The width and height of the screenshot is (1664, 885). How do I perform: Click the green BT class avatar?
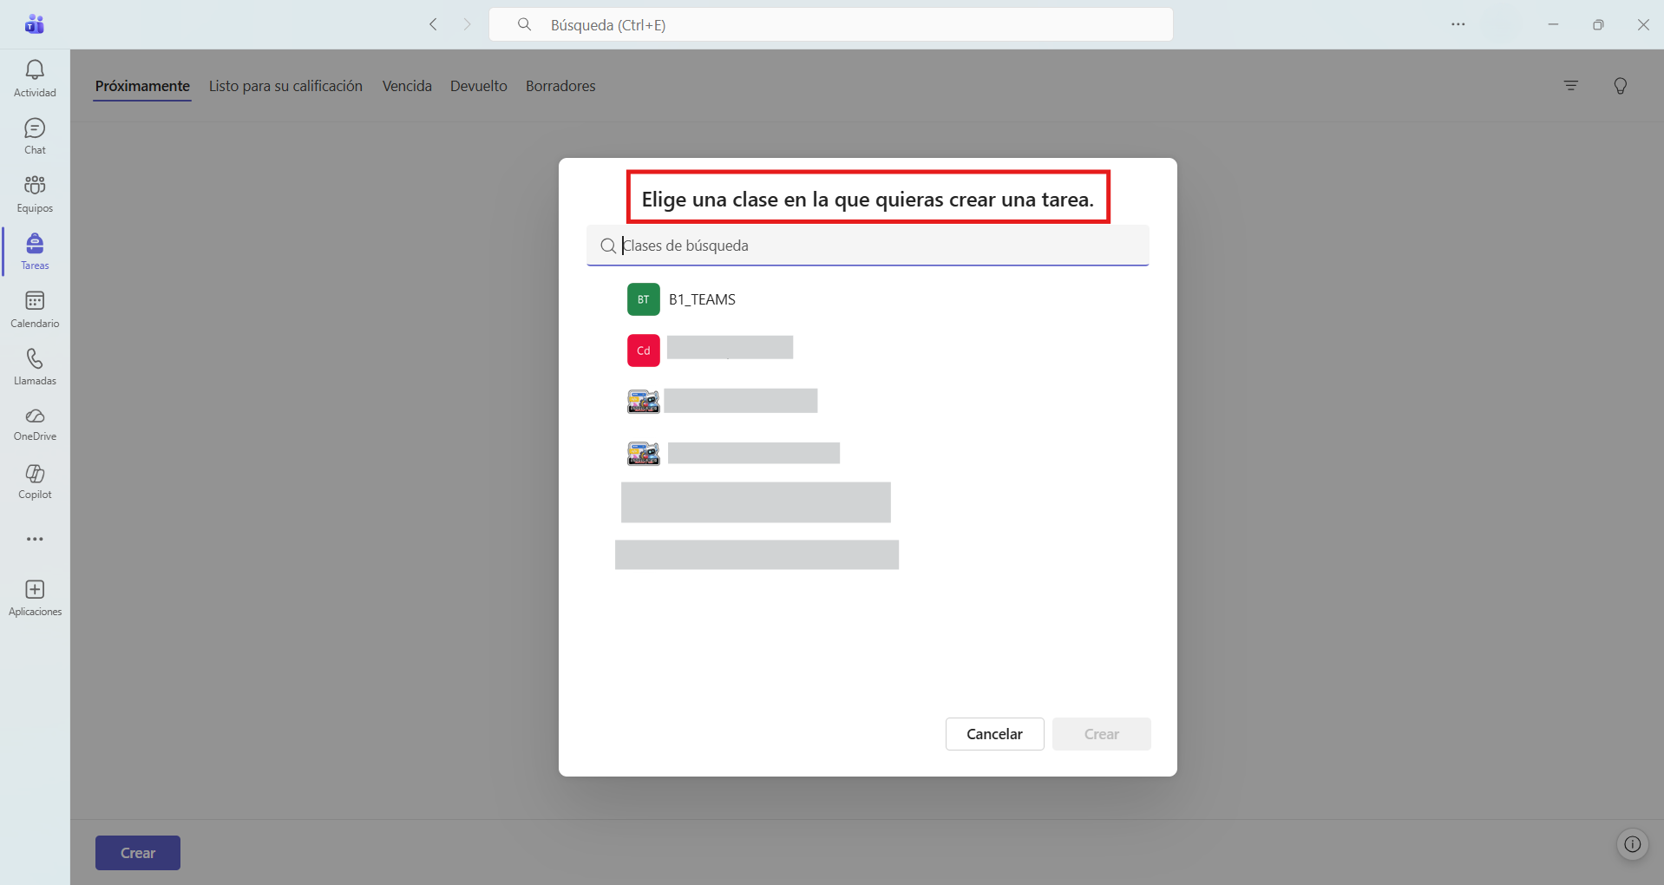[x=644, y=299]
